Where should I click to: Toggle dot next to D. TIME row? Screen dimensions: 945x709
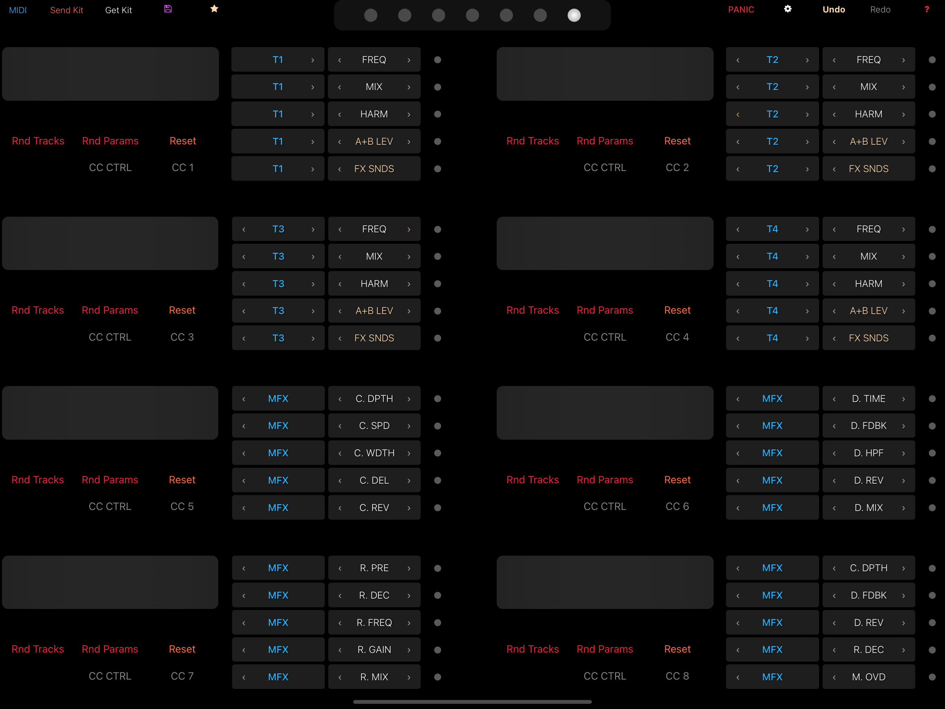pos(932,398)
